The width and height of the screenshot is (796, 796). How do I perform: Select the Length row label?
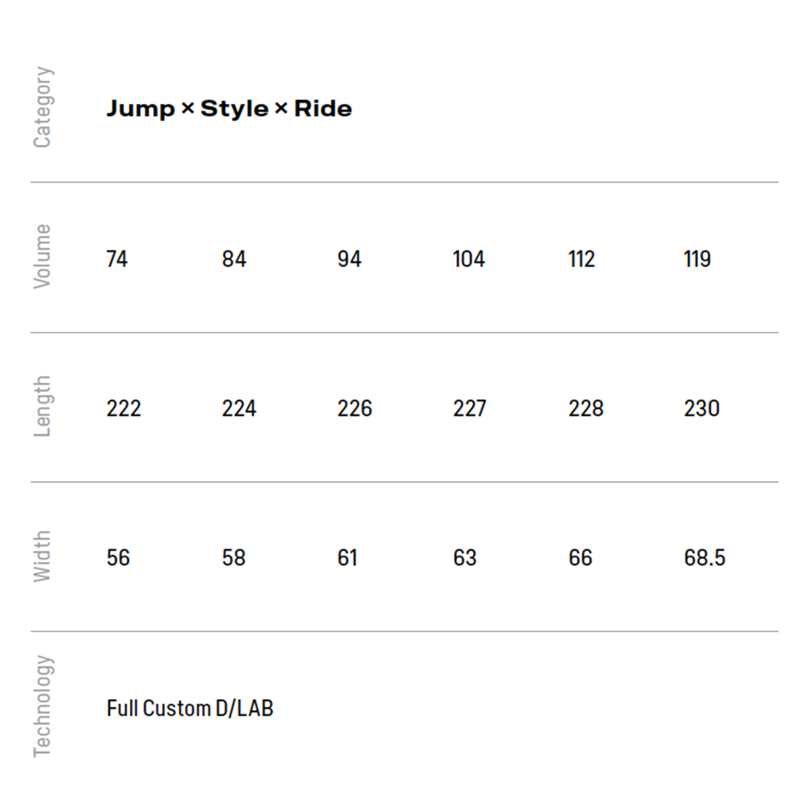click(x=43, y=406)
